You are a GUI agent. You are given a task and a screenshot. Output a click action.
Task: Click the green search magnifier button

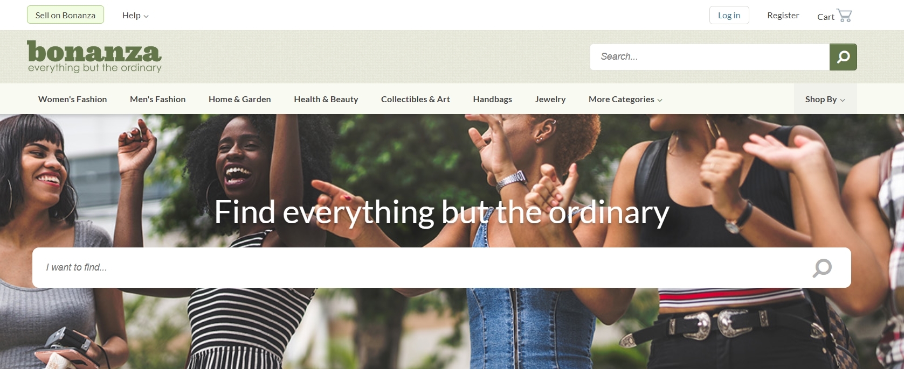(x=843, y=57)
